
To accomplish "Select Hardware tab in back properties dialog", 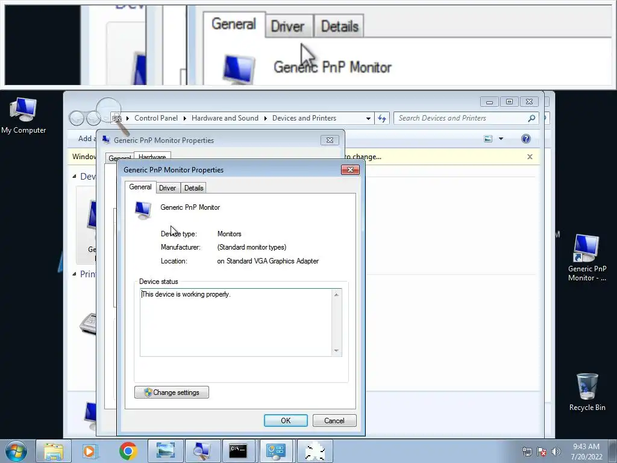I will point(152,156).
